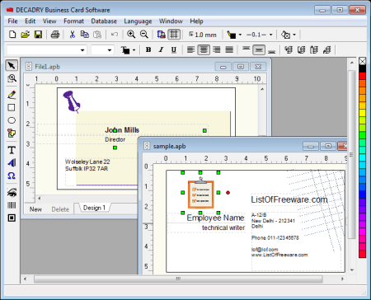371x300 pixels.
Task: Zoom in with the magnifier plus icon
Action: click(x=131, y=35)
